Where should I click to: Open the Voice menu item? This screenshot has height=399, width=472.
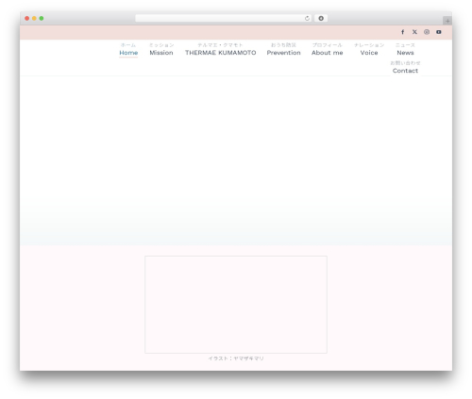[x=369, y=50]
